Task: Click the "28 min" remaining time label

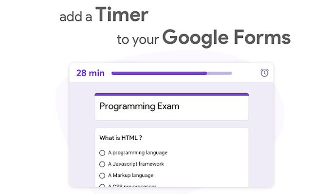Action: (x=91, y=73)
